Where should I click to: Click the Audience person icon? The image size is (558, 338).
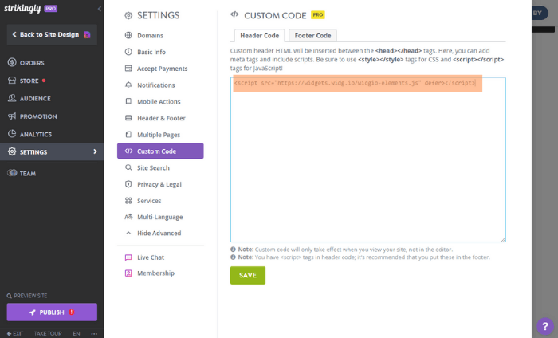point(12,98)
